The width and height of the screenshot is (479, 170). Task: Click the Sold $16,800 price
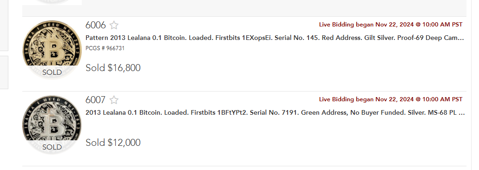click(x=113, y=68)
